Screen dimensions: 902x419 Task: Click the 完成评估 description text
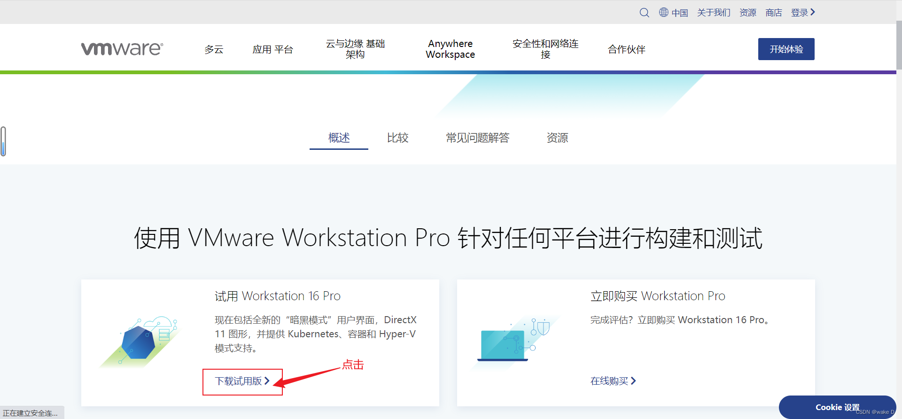[x=680, y=320]
